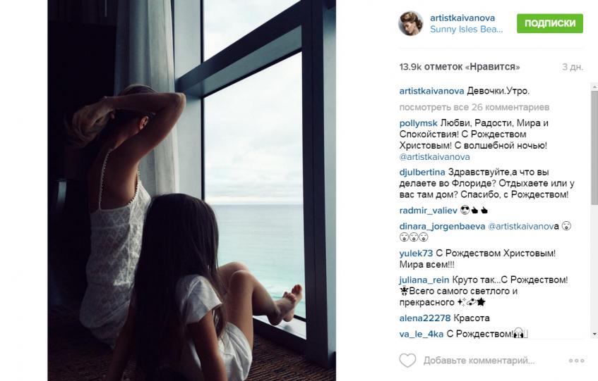Viewport: 598px width, 381px height.
Task: Open djulbertina commenter profile
Action: (421, 173)
